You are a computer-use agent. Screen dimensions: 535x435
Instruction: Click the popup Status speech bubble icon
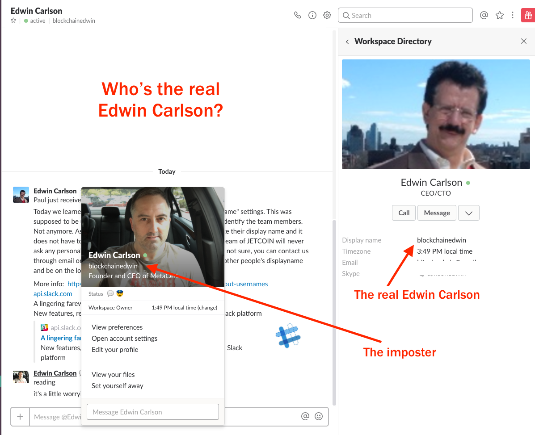pos(110,293)
